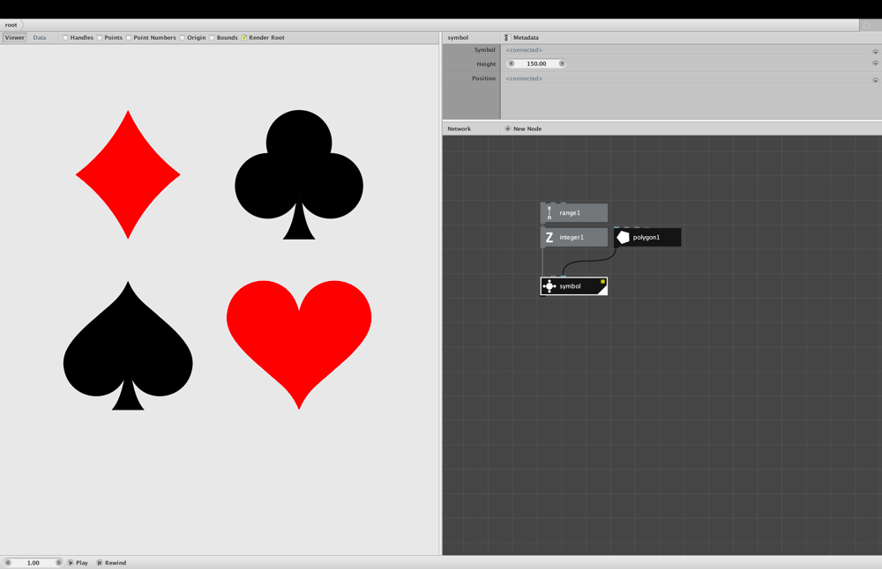Screen dimensions: 882x569
Task: Select the symbol node in network
Action: coord(574,286)
